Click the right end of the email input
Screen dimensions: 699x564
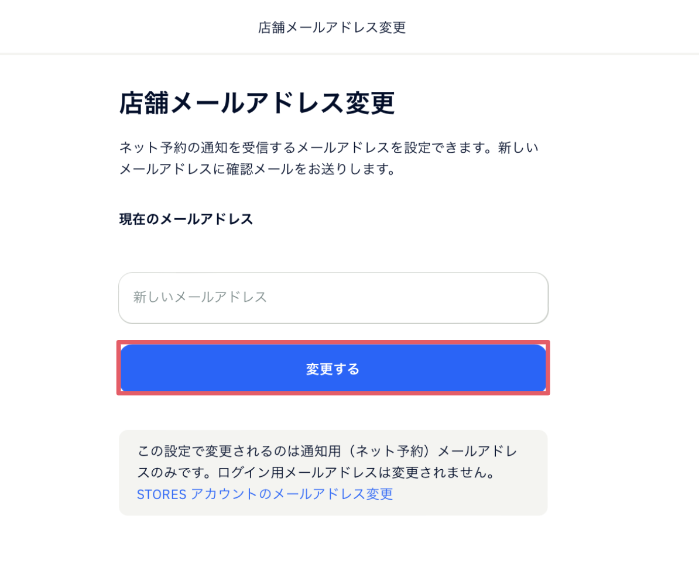[x=530, y=298]
